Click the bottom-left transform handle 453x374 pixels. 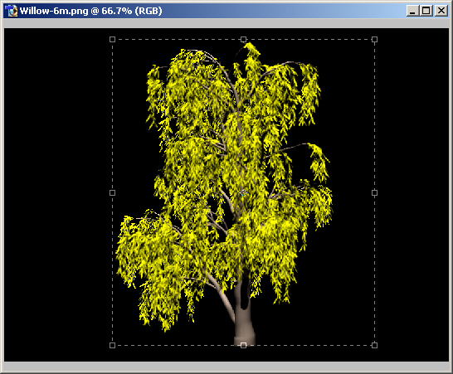coord(112,345)
